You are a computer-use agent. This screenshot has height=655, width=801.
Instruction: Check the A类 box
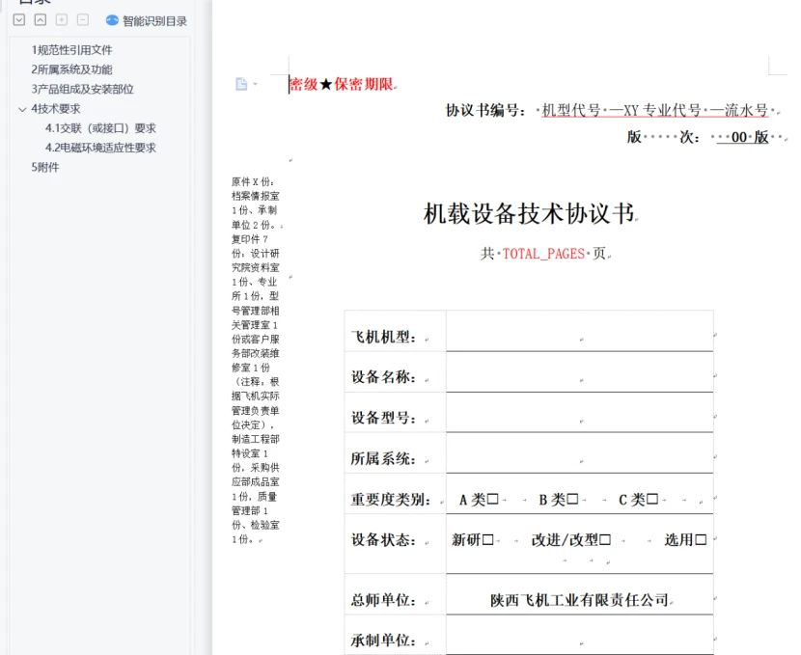point(492,499)
